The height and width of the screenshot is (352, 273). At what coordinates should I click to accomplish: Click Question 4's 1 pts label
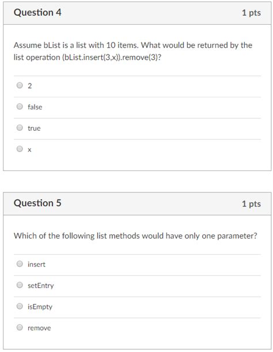[251, 13]
